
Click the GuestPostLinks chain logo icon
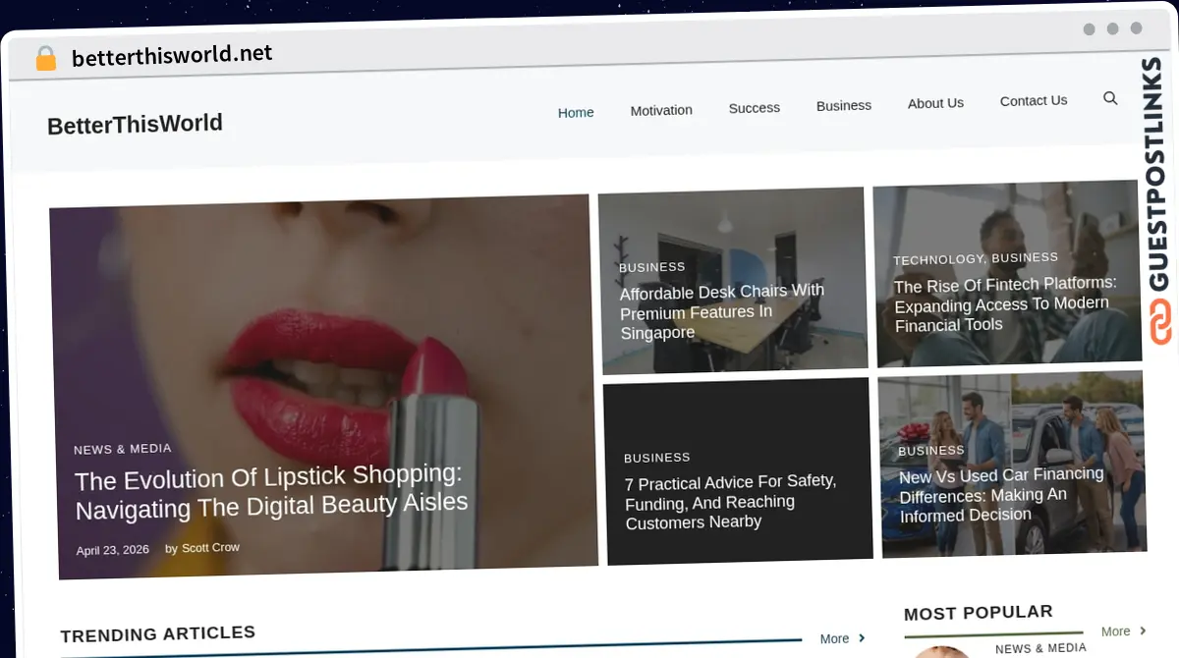1161,323
